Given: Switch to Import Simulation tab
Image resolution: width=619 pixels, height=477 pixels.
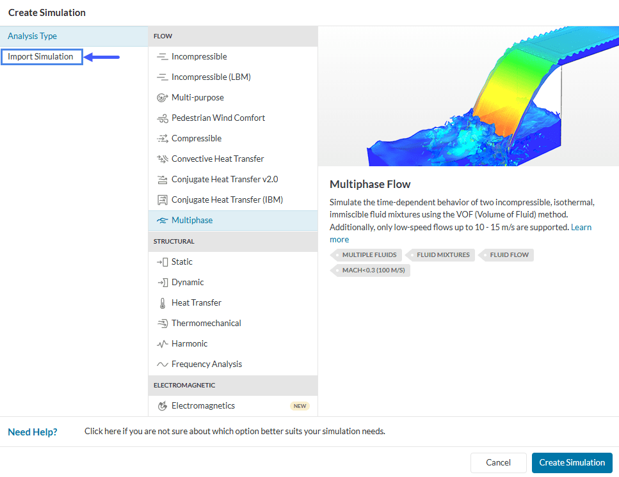Looking at the screenshot, I should [x=41, y=57].
